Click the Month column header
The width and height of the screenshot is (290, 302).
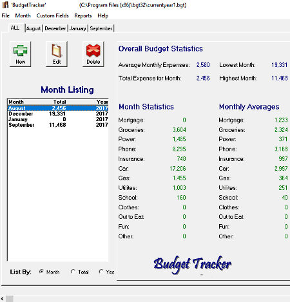click(16, 102)
